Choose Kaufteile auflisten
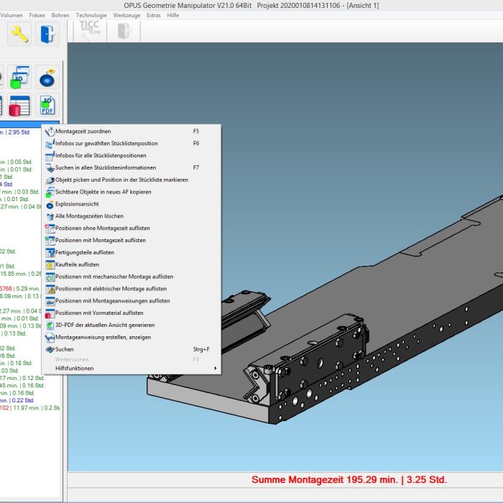 [131, 264]
